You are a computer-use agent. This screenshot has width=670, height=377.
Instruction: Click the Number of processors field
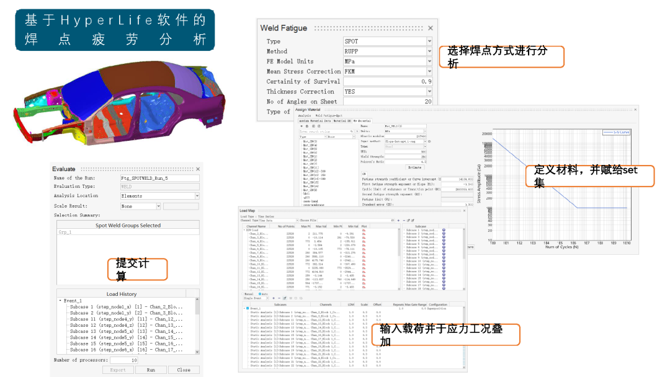click(x=124, y=360)
